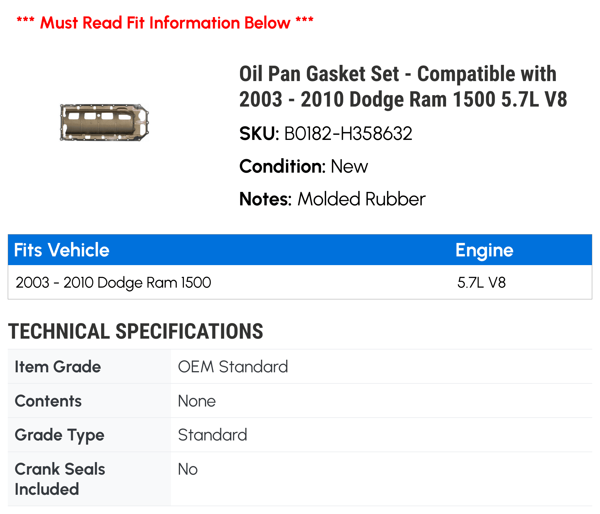Select the Standard value for Grade Type

pos(212,435)
